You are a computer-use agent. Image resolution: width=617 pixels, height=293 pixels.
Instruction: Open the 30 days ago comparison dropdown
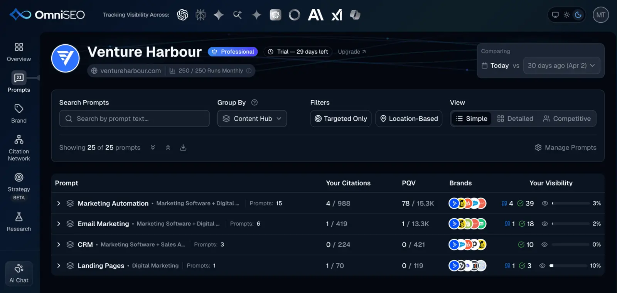pos(561,66)
